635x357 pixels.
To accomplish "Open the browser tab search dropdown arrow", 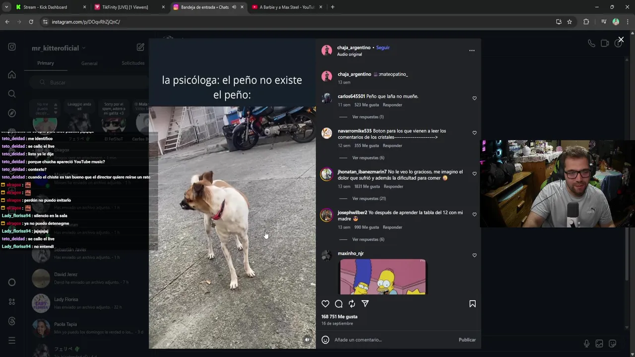I will (6, 7).
